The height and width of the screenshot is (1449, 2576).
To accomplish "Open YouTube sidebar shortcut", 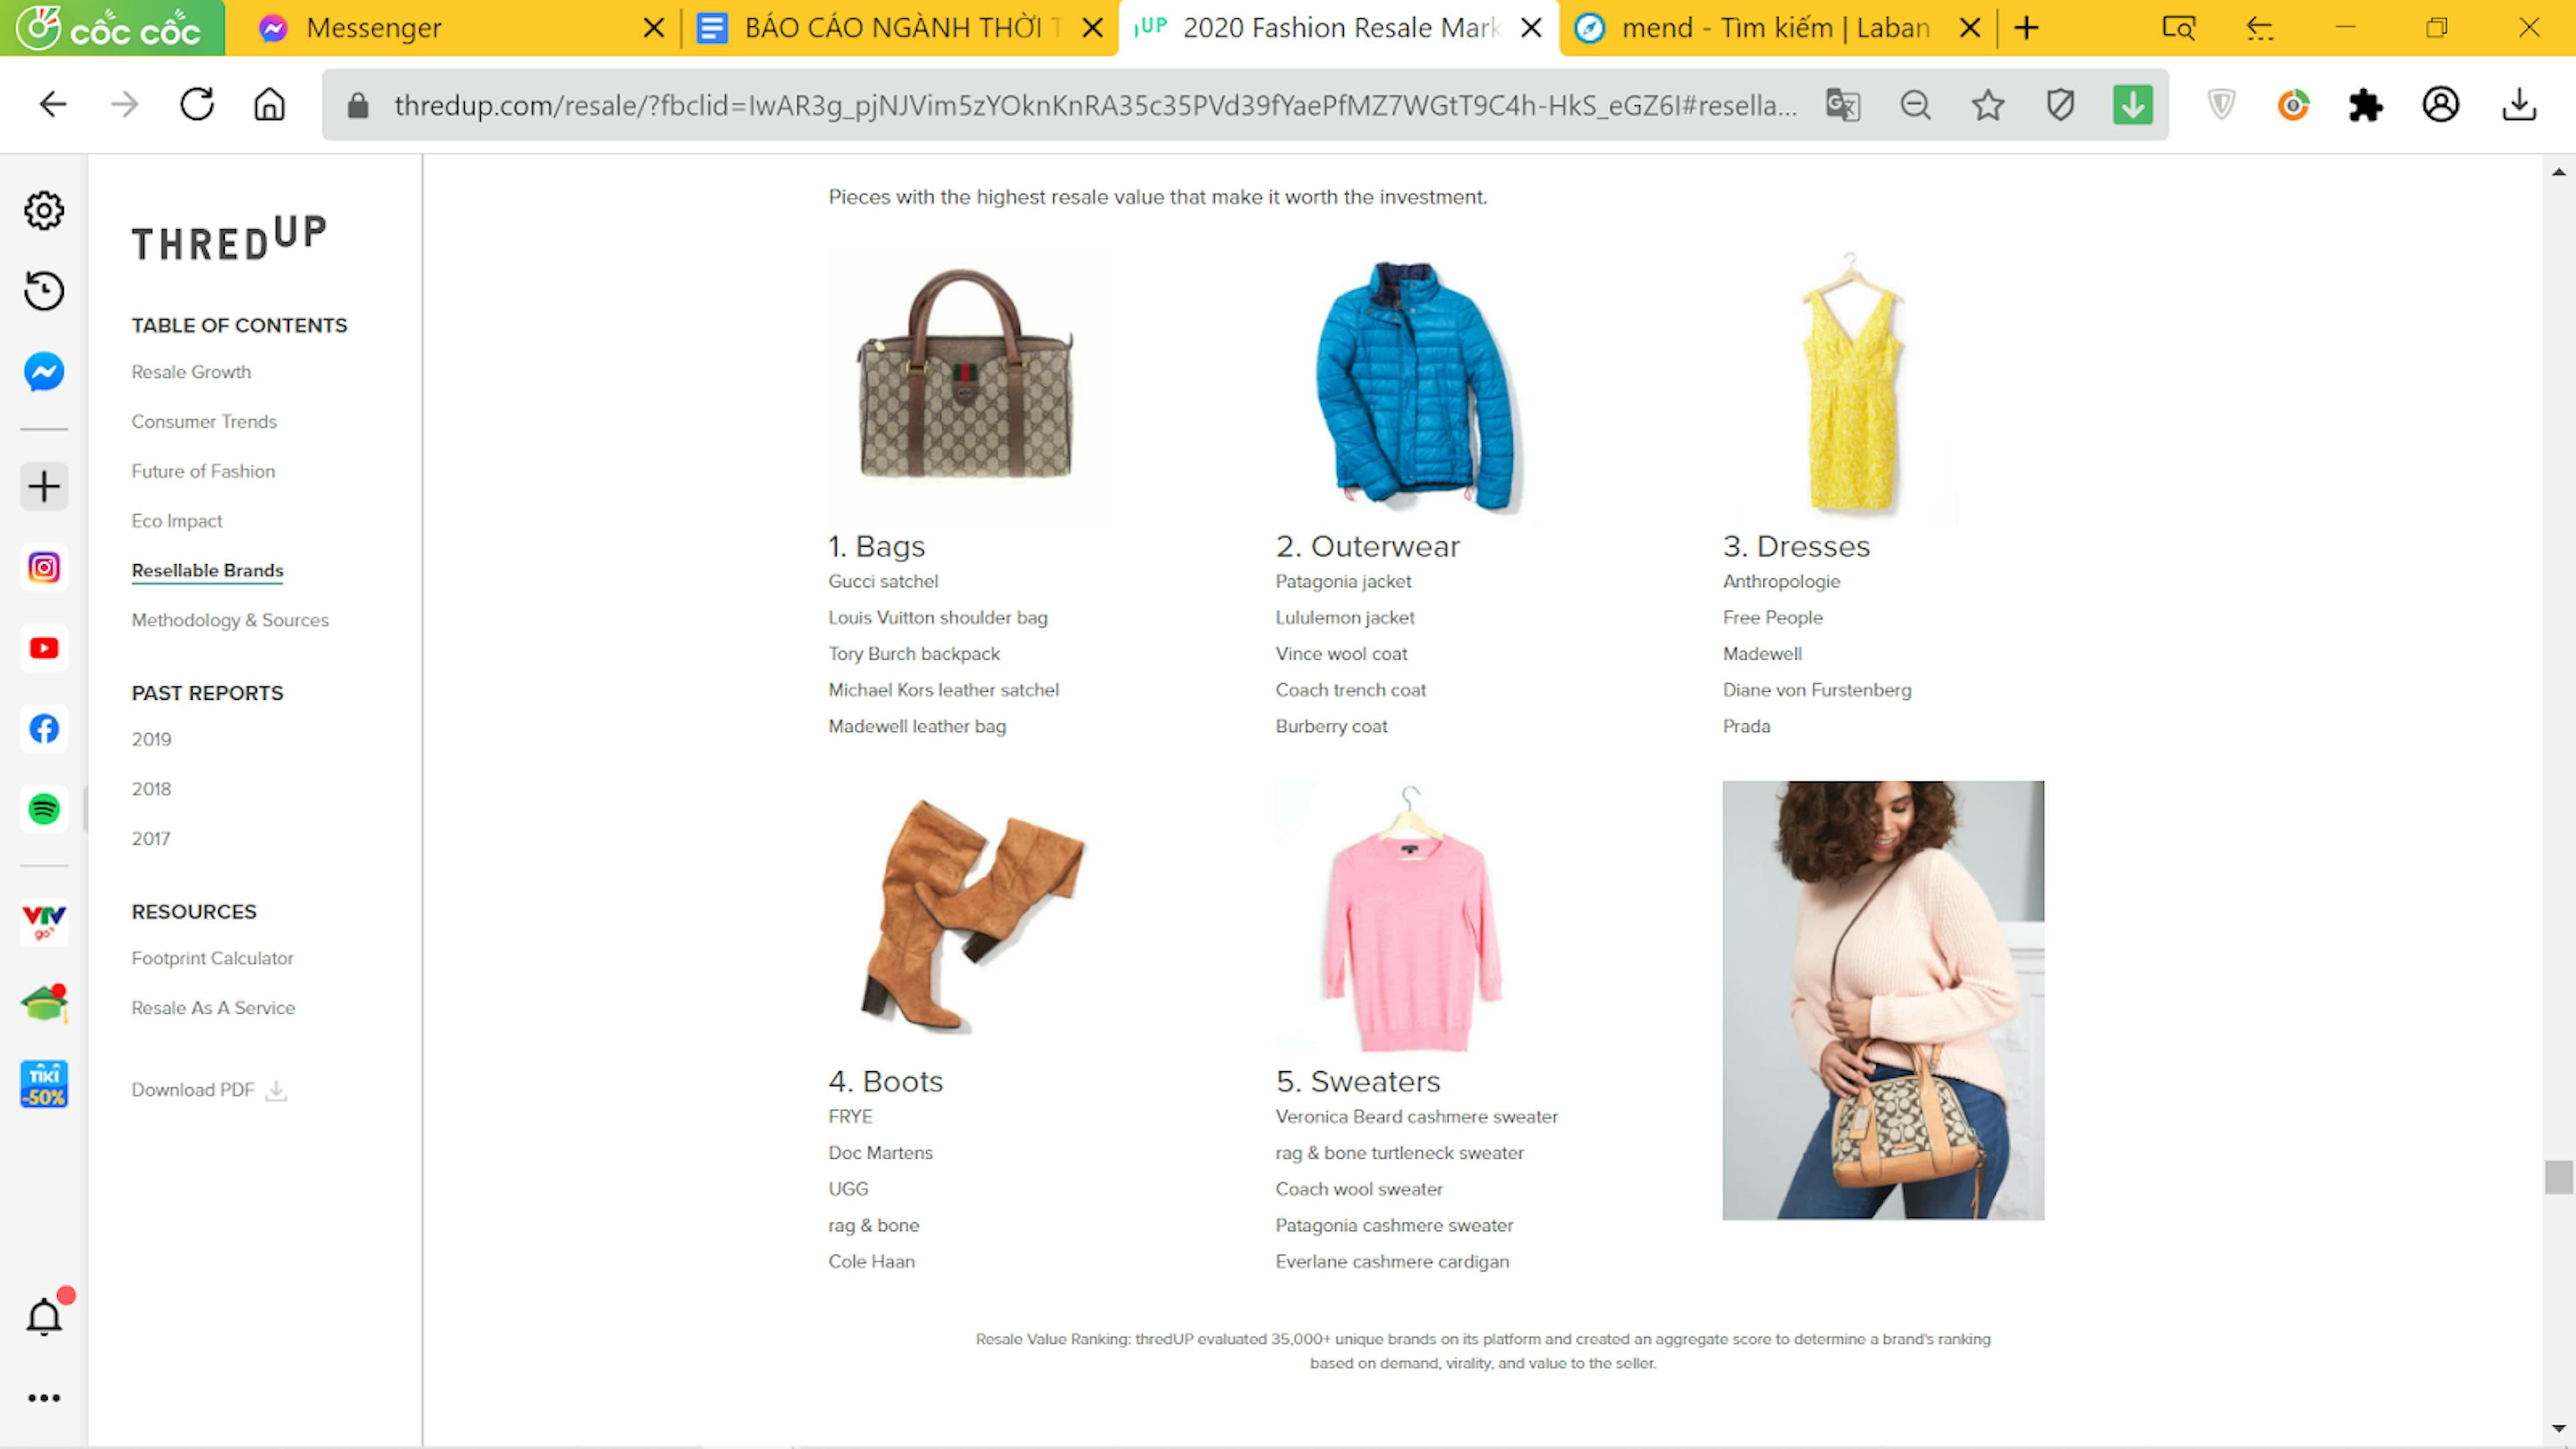I will [44, 648].
